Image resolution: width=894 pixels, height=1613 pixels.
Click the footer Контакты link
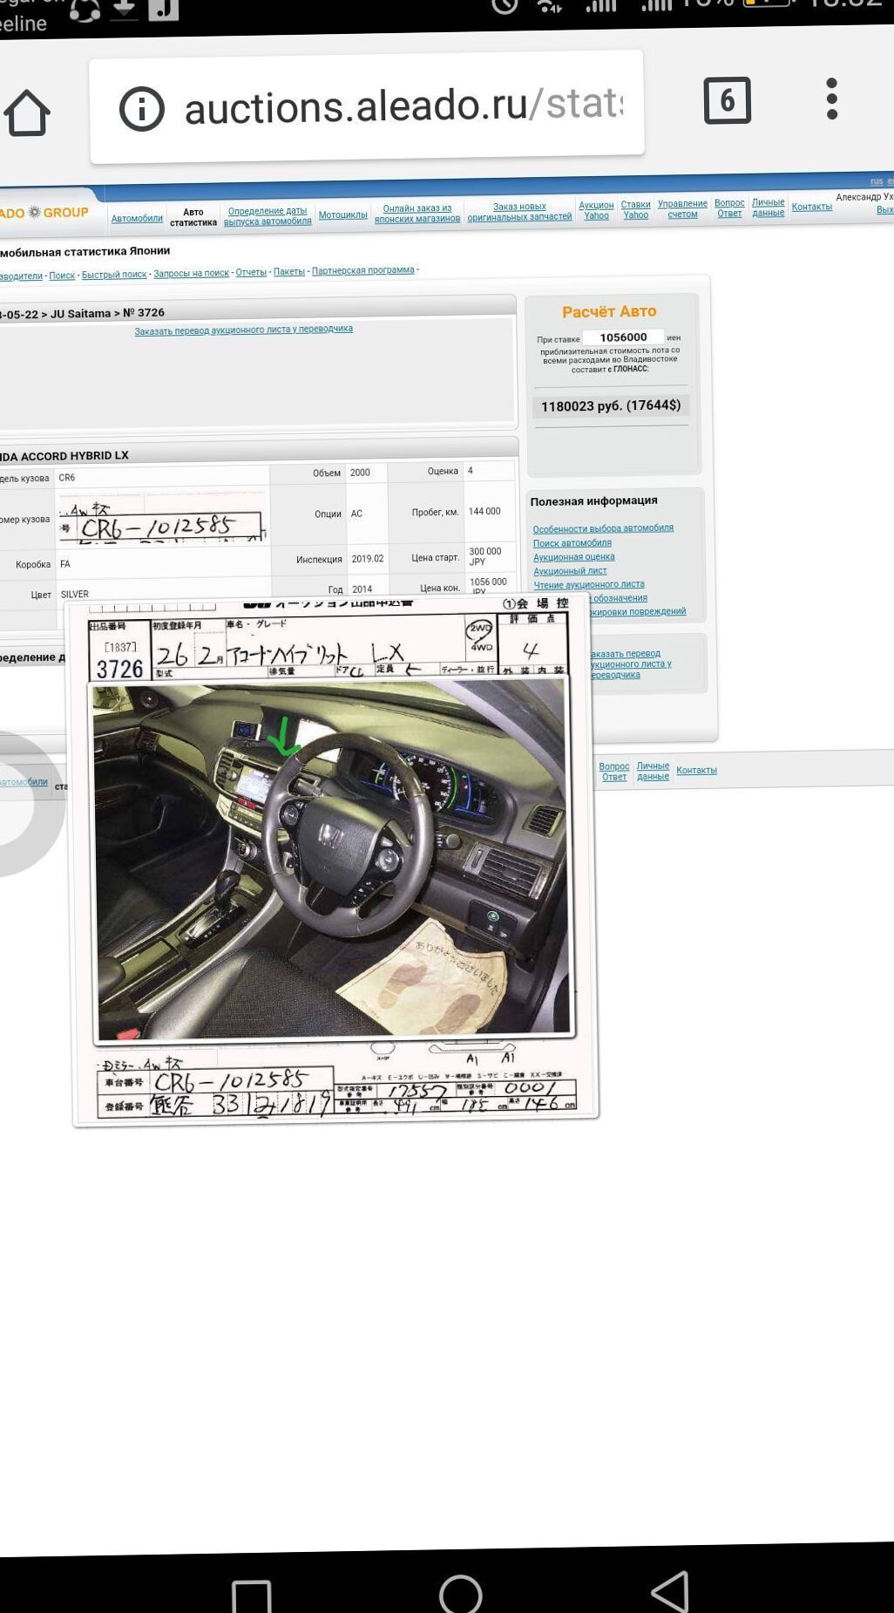click(697, 770)
